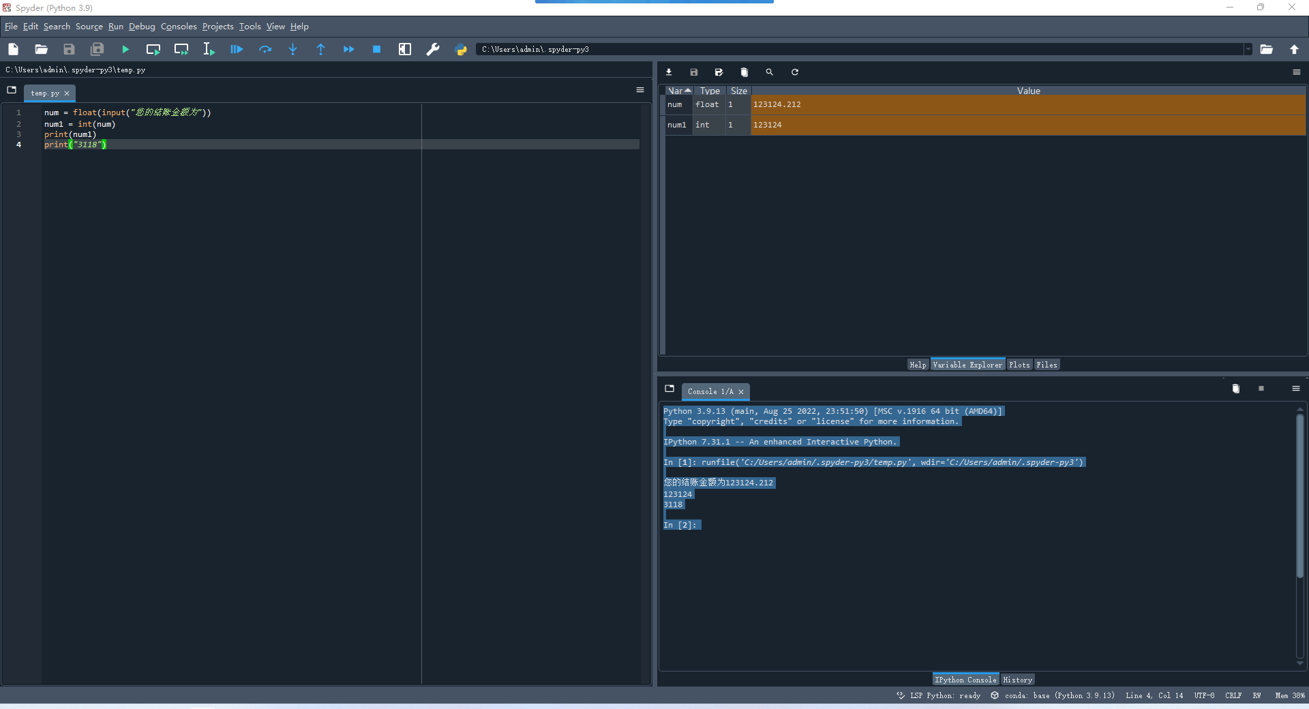Switch to the Plots tab
The height and width of the screenshot is (709, 1309).
(x=1019, y=365)
